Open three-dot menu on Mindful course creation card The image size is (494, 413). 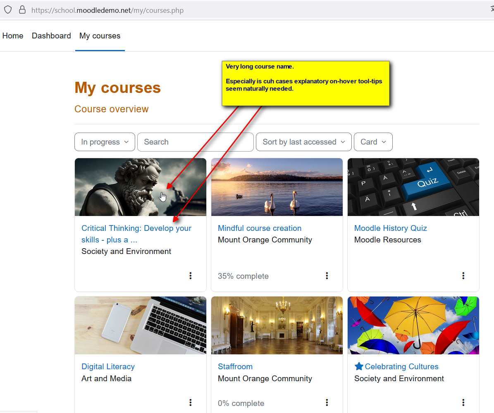point(327,276)
